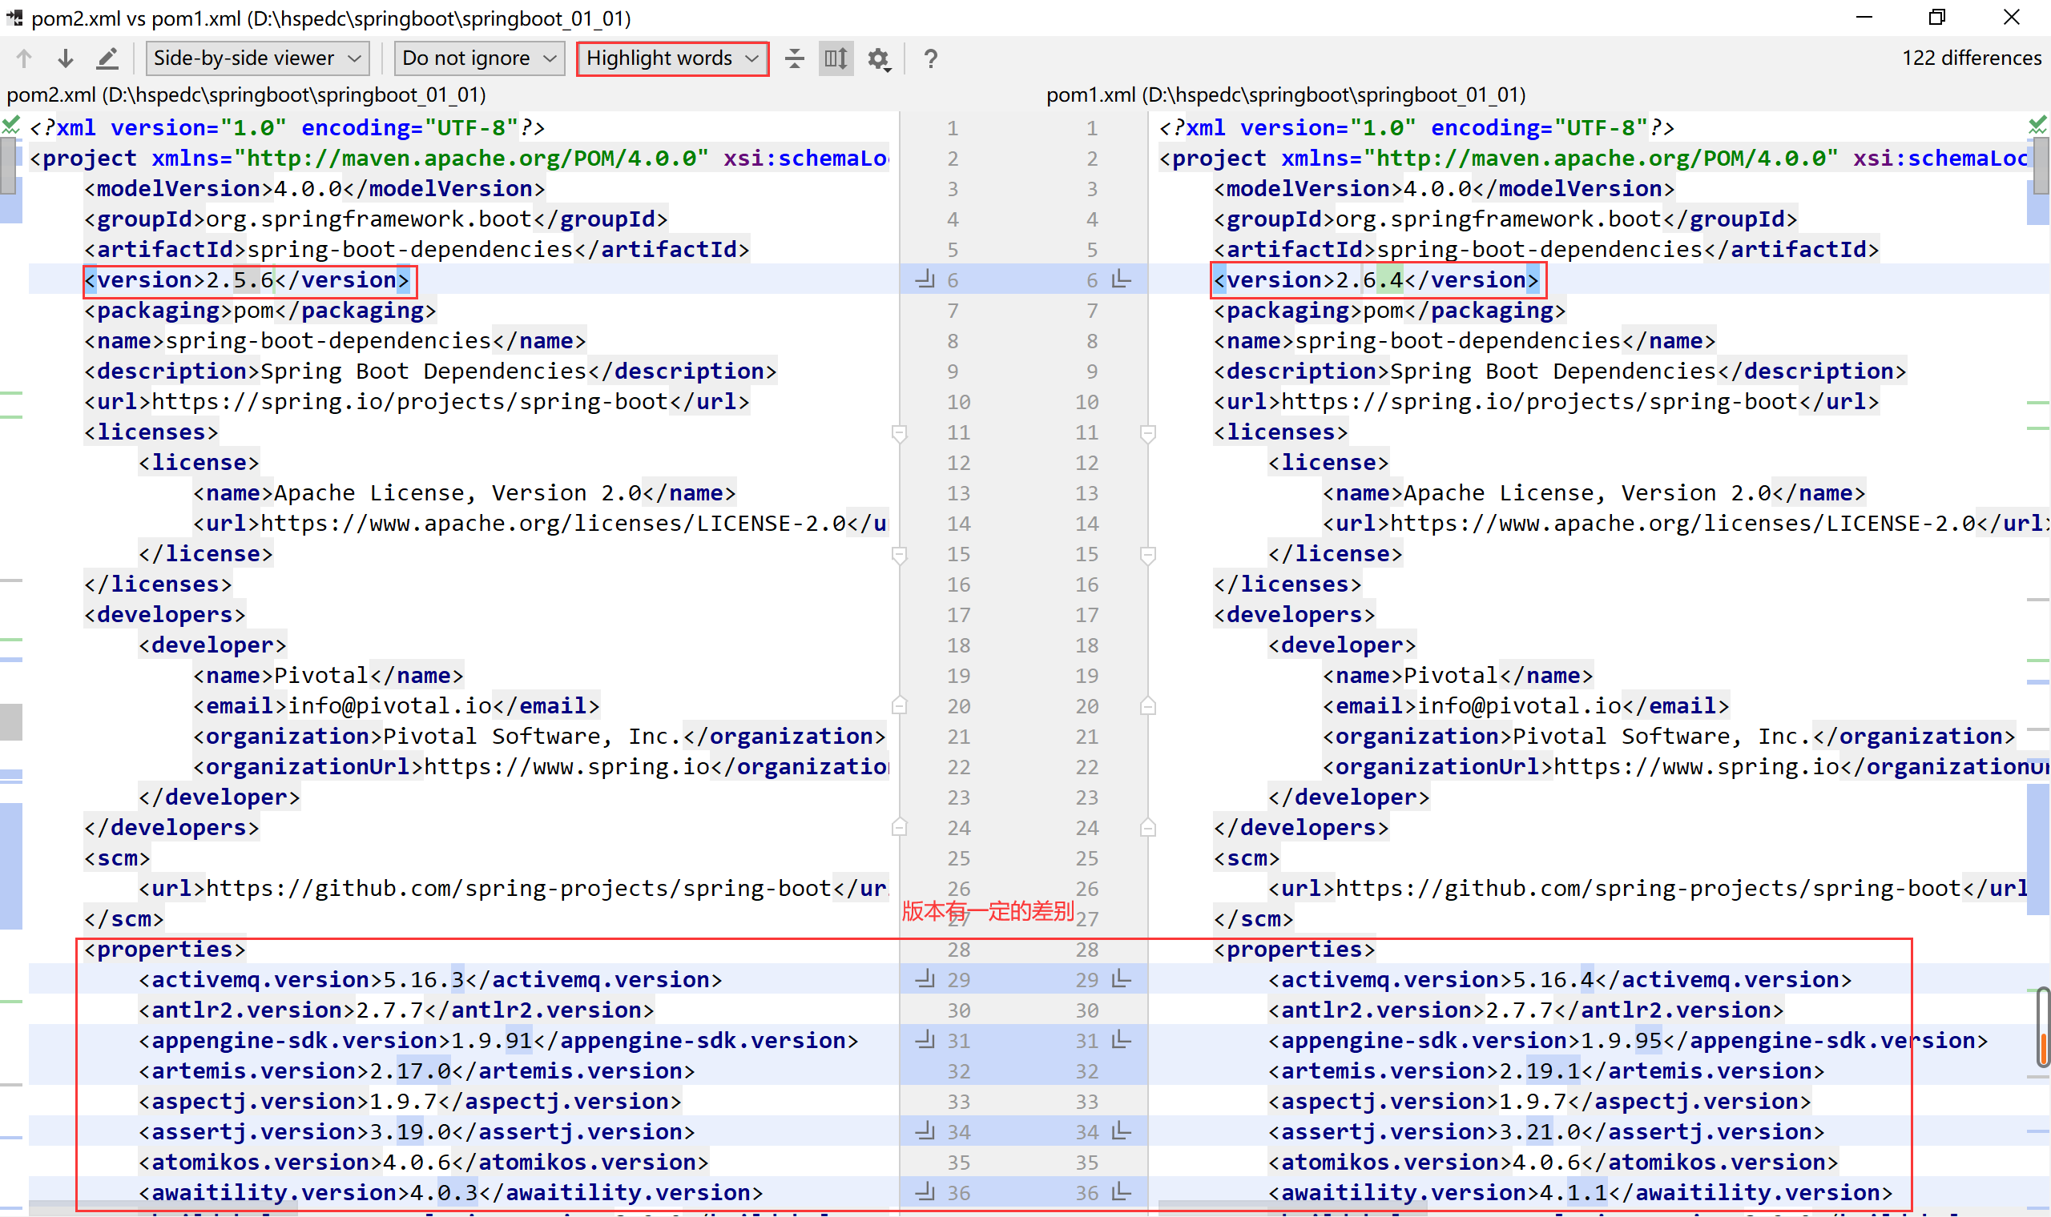The height and width of the screenshot is (1217, 2051).
Task: Apply line 6 change to the left
Action: pos(1122,279)
